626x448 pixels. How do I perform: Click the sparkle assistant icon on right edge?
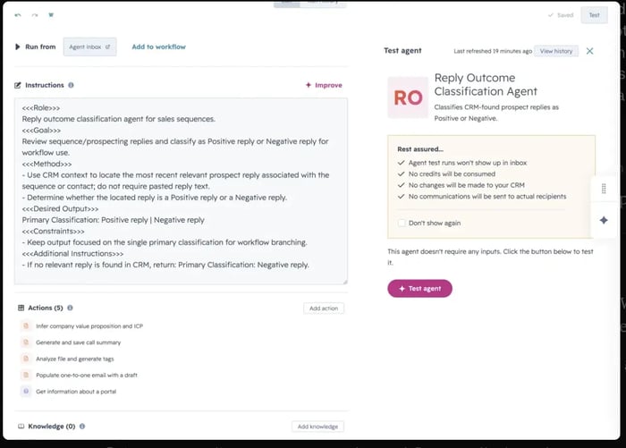tap(604, 220)
